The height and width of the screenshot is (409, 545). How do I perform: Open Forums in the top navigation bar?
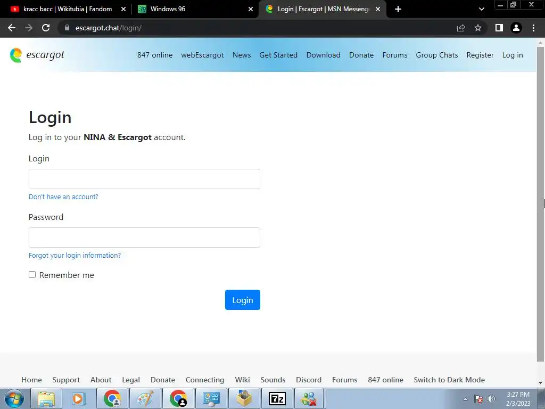coord(395,55)
